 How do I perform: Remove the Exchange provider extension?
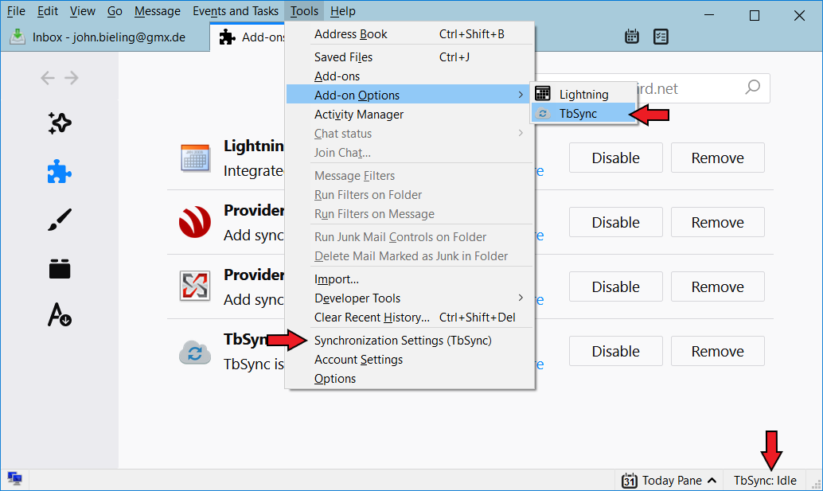pyautogui.click(x=717, y=287)
